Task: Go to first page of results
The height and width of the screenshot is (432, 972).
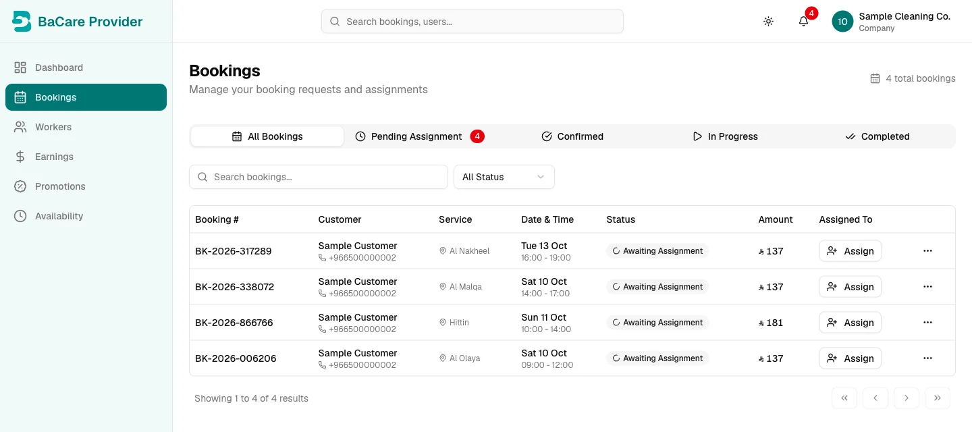Action: 844,398
